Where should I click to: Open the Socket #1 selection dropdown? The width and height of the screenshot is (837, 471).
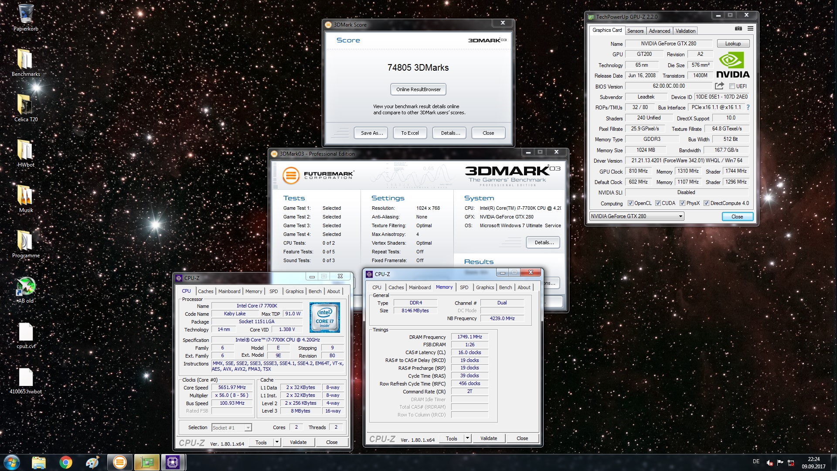[x=231, y=428]
